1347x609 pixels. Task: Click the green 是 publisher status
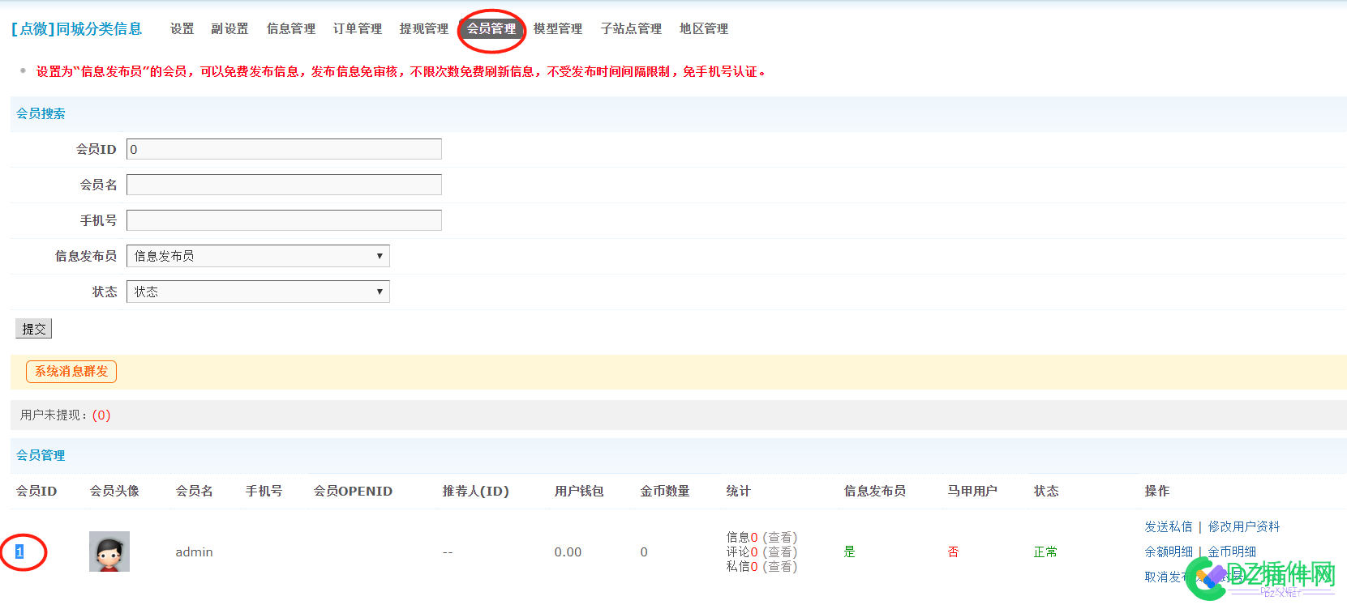pyautogui.click(x=850, y=552)
